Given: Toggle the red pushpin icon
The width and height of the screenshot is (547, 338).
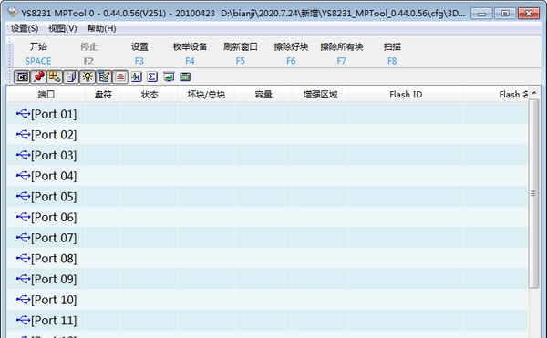Looking at the screenshot, I should pos(38,77).
